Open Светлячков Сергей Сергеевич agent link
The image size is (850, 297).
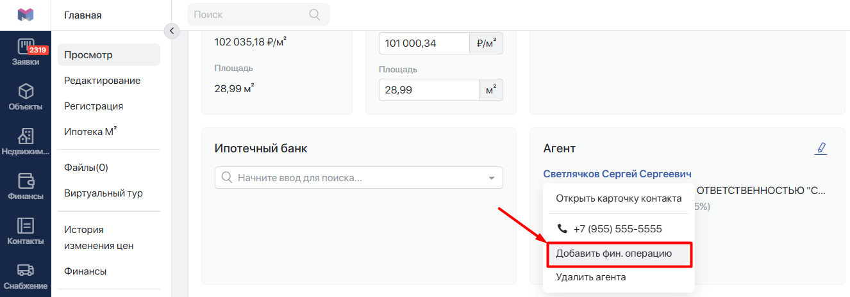tap(617, 174)
